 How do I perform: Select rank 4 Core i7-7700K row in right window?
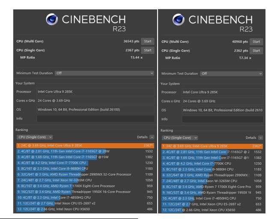point(212,163)
